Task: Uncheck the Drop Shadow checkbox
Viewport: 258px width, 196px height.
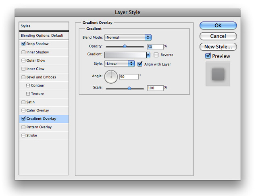Action: pyautogui.click(x=23, y=44)
